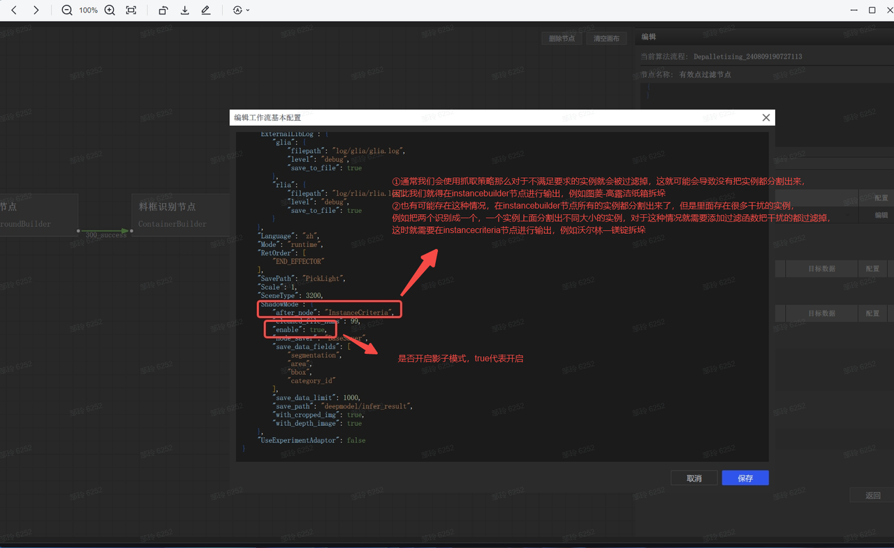The width and height of the screenshot is (894, 548).
Task: Click the zoom out magnifier icon
Action: click(x=67, y=10)
